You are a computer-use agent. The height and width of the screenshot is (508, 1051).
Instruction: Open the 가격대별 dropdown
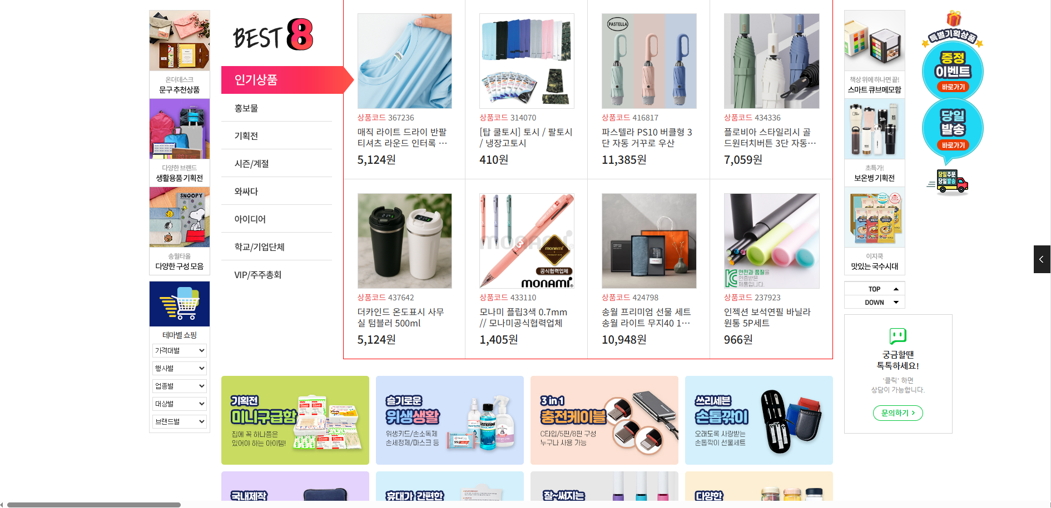coord(180,350)
